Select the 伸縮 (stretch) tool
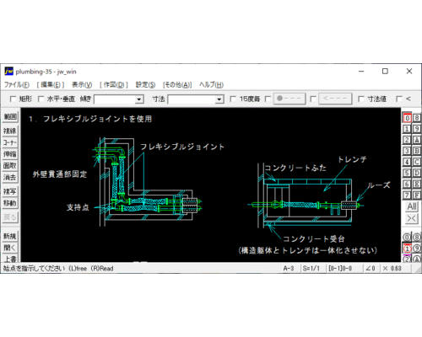The image size is (422, 337). [10, 154]
